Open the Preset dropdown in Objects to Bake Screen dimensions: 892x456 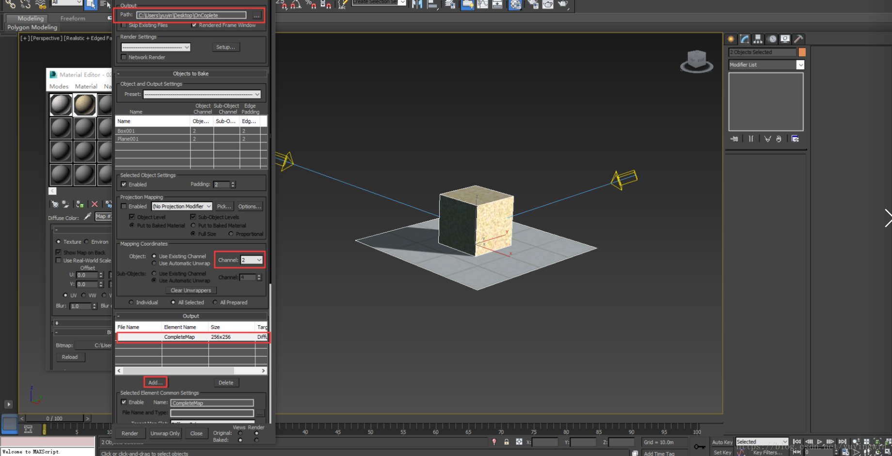point(202,94)
